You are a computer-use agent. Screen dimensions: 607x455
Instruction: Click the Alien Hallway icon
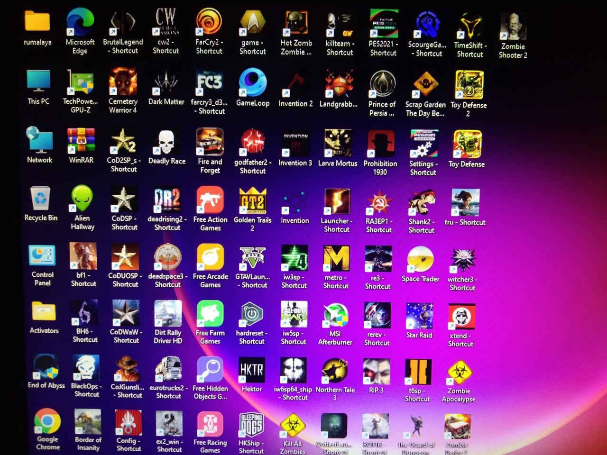[82, 199]
